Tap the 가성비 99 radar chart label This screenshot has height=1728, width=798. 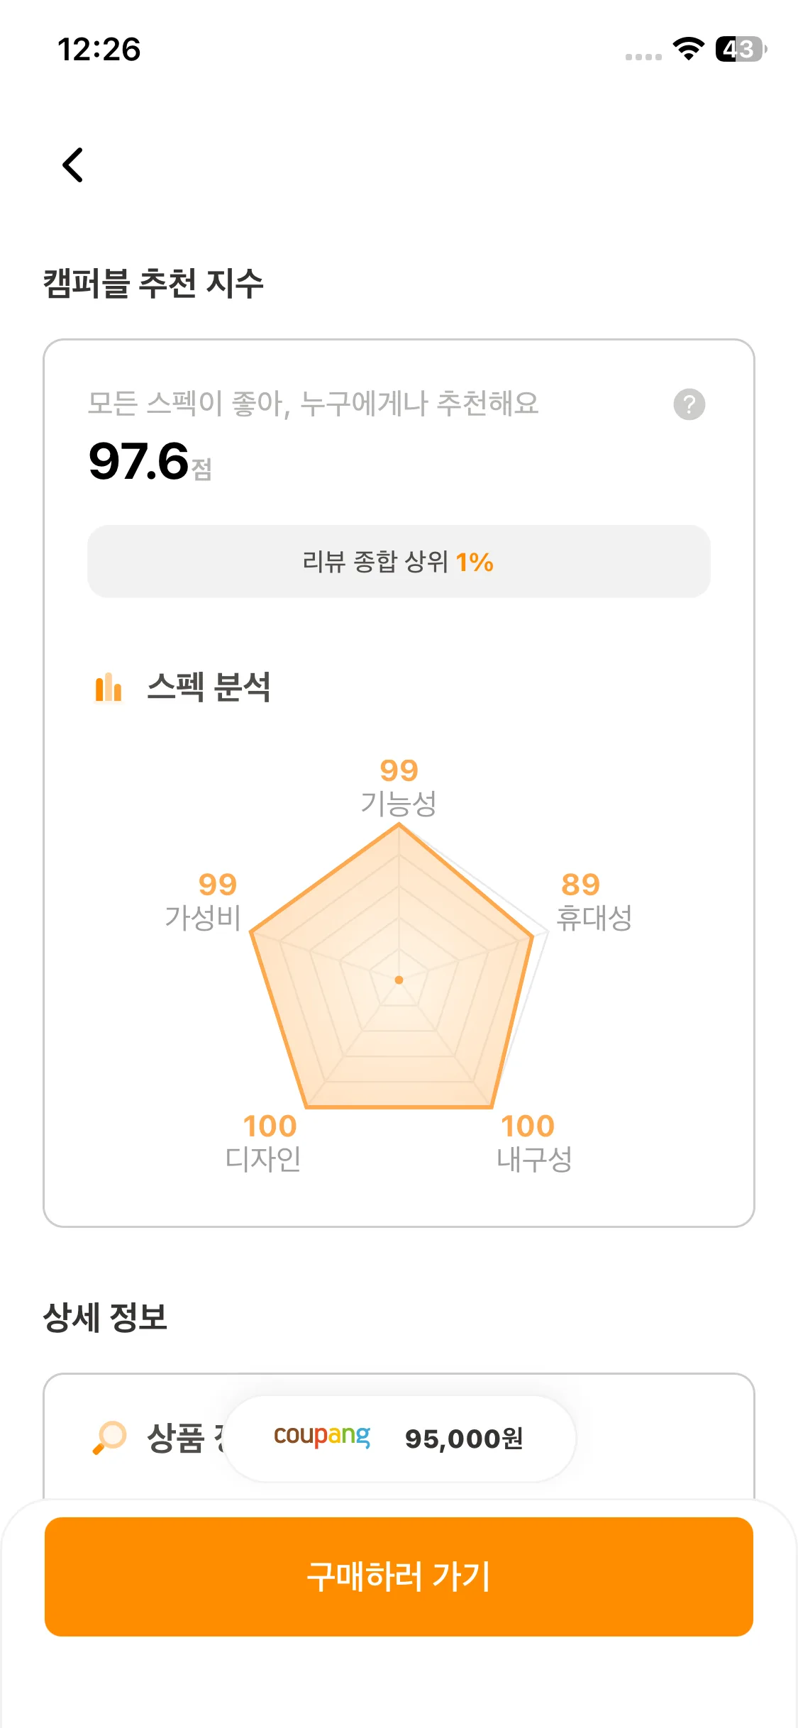click(204, 902)
